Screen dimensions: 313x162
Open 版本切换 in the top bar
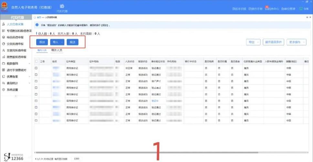[x=239, y=9]
